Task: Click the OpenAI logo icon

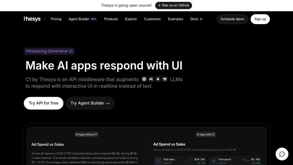Action: 144,79
